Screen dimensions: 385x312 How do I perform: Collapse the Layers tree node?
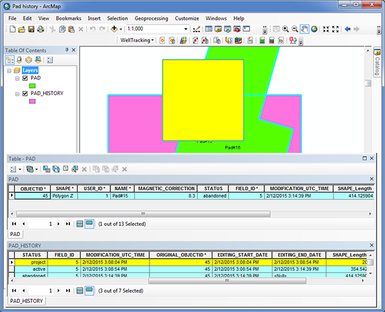9,71
